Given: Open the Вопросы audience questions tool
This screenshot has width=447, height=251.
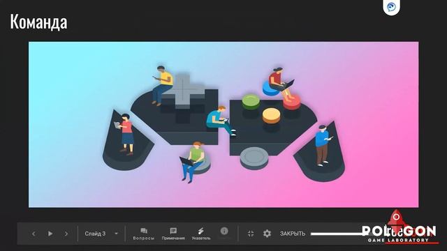Looking at the screenshot, I should point(144,234).
